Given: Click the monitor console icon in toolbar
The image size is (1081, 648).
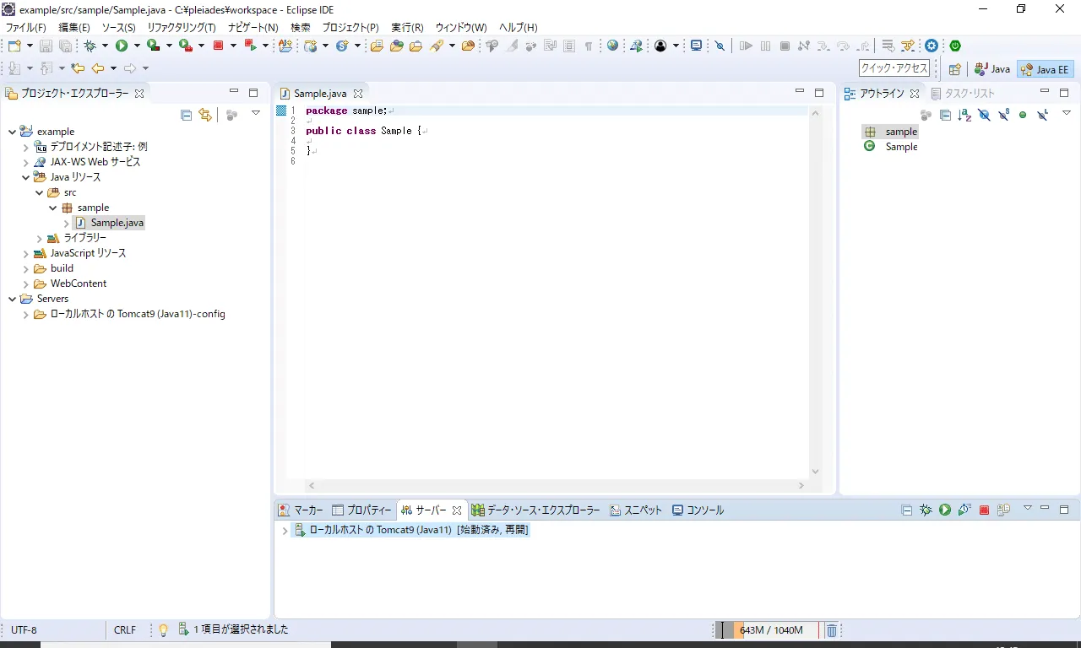Looking at the screenshot, I should point(696,46).
